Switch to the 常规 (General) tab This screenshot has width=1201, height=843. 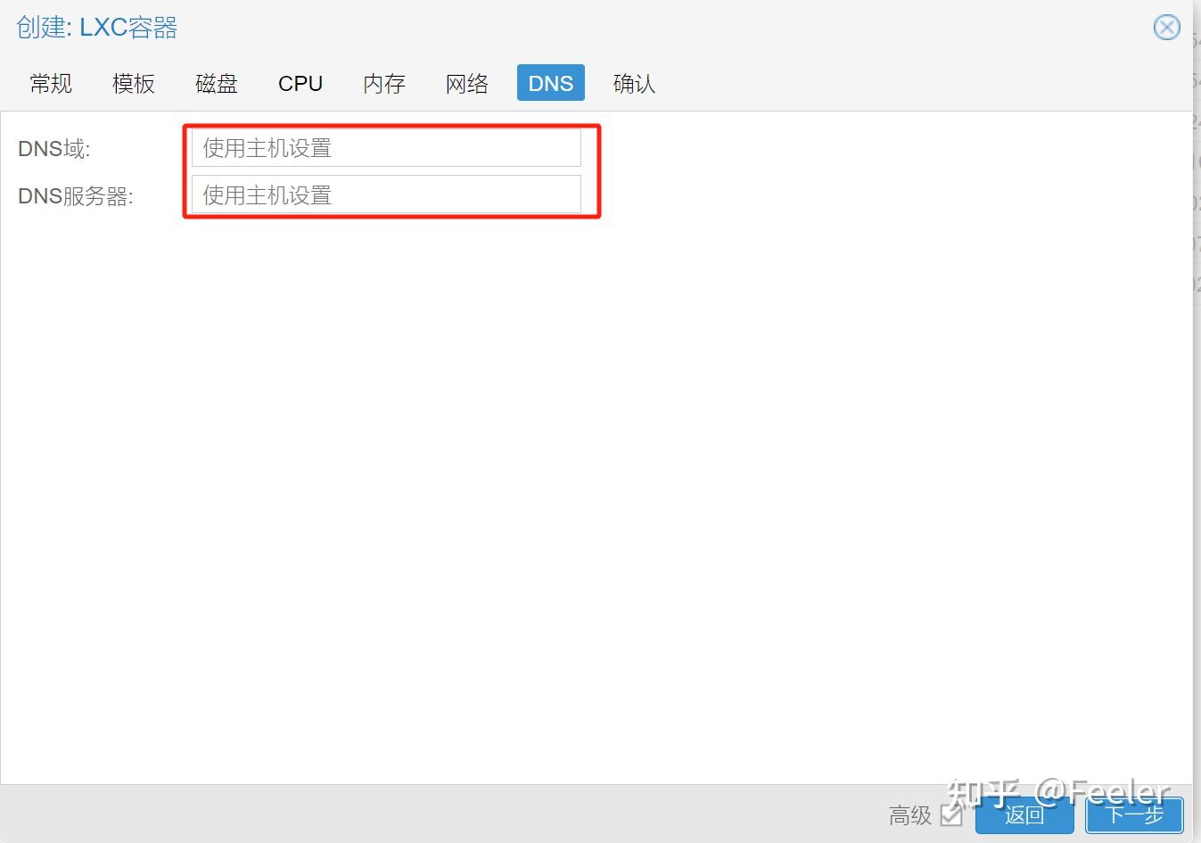50,83
